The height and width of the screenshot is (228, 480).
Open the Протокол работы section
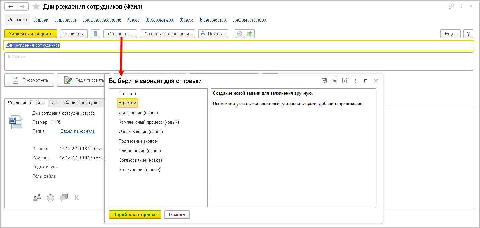tap(249, 20)
